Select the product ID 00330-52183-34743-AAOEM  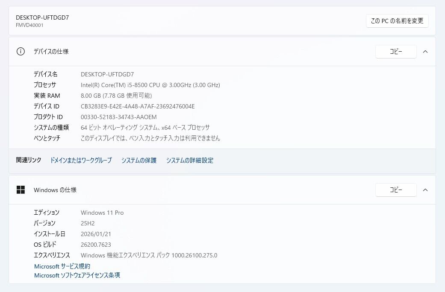(x=119, y=117)
